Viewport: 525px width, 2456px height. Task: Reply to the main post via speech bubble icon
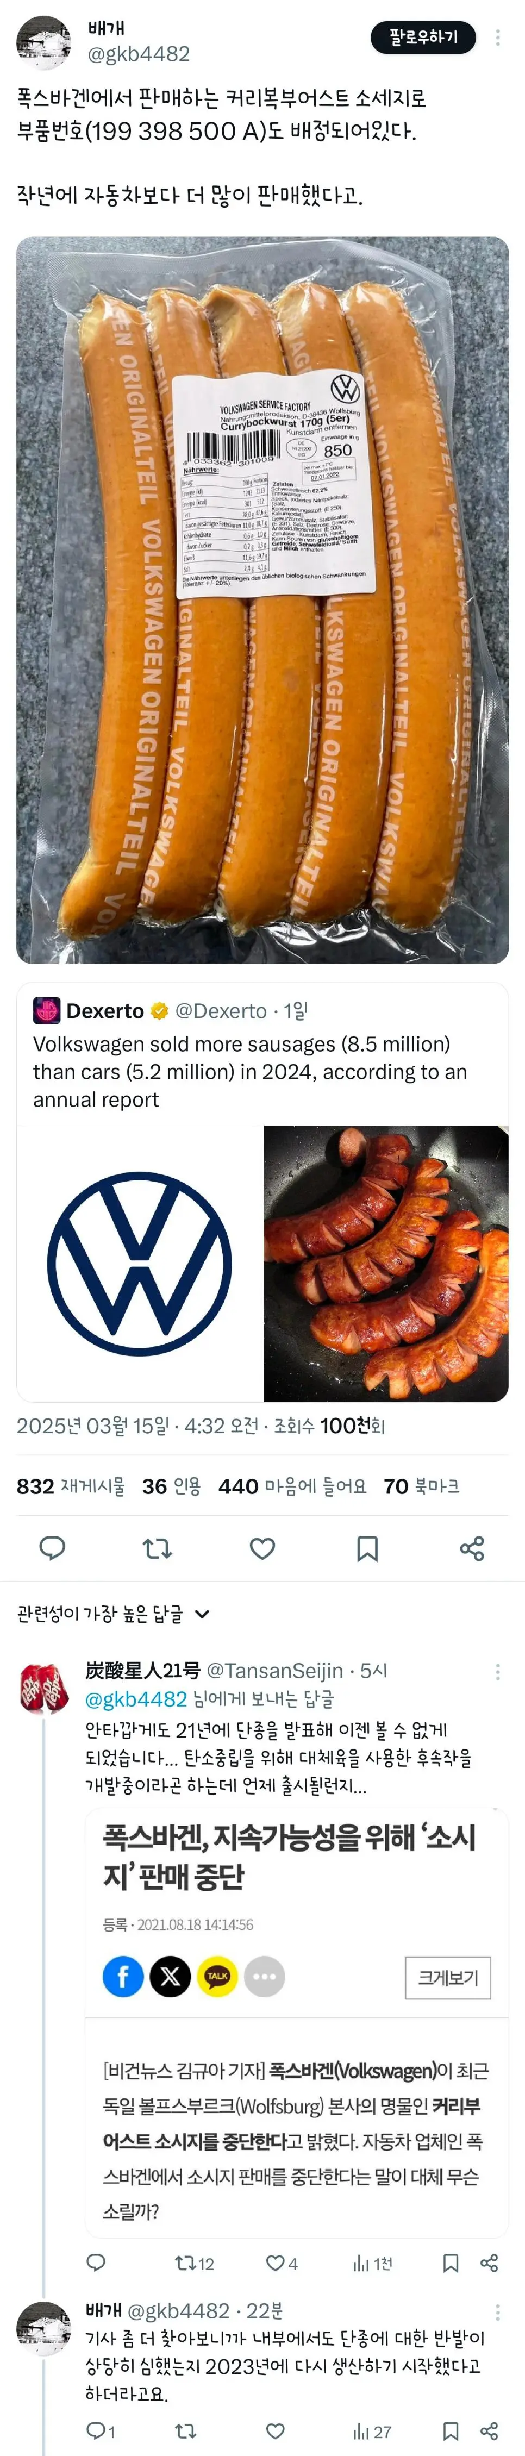click(52, 1547)
